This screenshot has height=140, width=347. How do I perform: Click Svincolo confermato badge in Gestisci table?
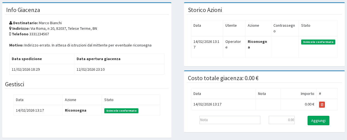click(121, 111)
